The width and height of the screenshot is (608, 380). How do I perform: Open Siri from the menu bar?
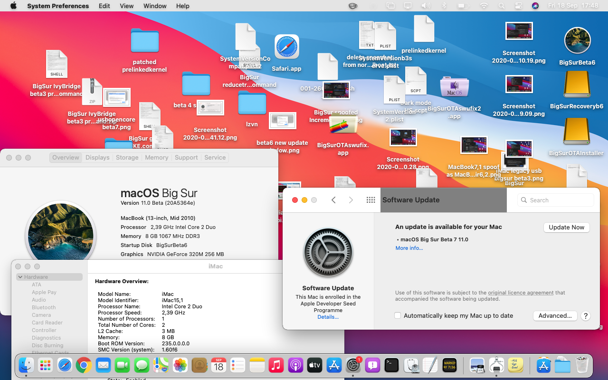point(535,6)
